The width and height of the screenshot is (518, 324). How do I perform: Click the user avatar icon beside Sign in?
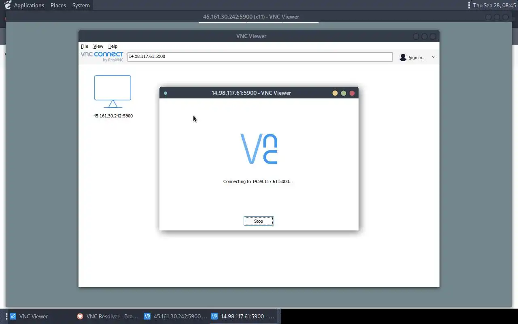[x=403, y=58]
